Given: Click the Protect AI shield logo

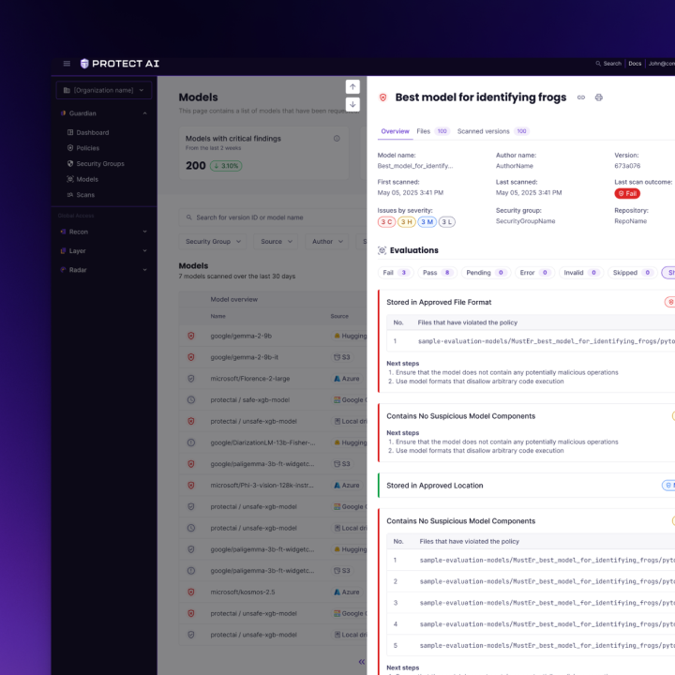Looking at the screenshot, I should [84, 64].
